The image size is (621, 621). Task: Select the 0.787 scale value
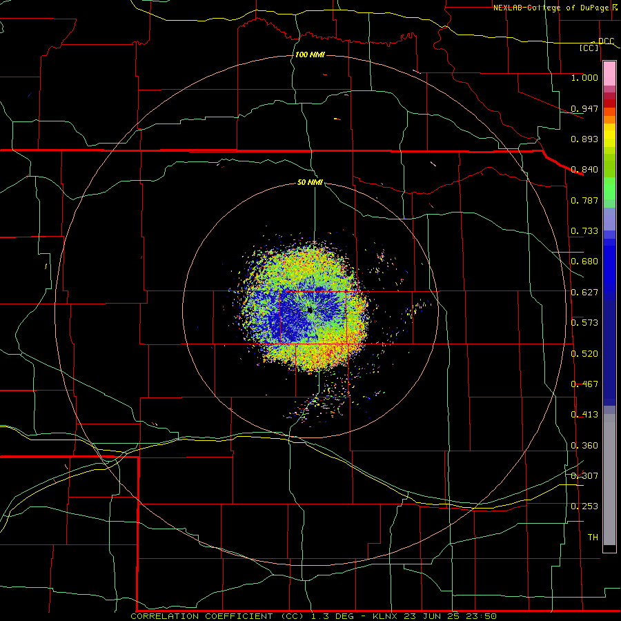pyautogui.click(x=584, y=200)
